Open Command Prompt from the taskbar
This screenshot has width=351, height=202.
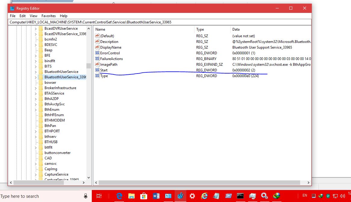tap(240, 196)
